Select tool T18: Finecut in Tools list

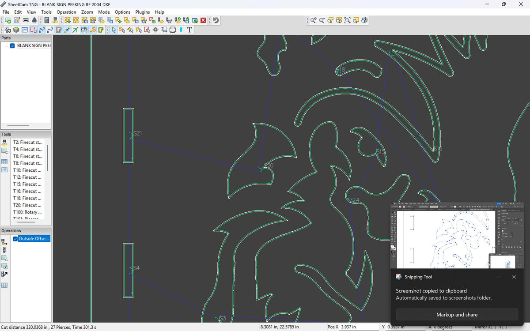point(28,198)
